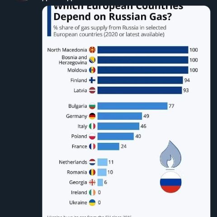Click the North Macedonia flag icon
This screenshot has width=217, height=217.
[x=92, y=50]
